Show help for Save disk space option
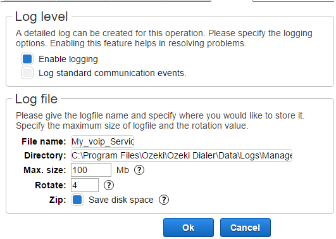Screen dimensions: 336x239 coord(164,200)
